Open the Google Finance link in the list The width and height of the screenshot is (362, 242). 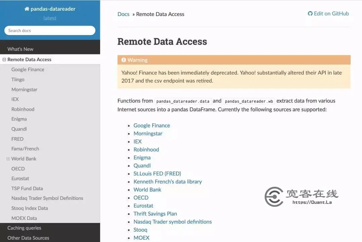click(152, 126)
